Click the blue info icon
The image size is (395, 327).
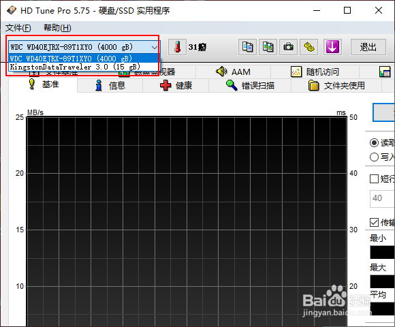tap(99, 85)
